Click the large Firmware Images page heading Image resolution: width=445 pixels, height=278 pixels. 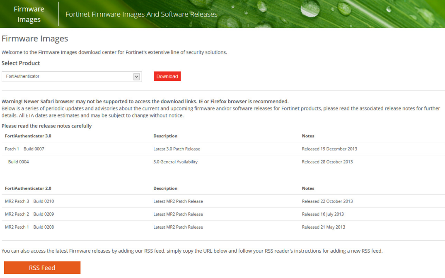click(x=35, y=39)
